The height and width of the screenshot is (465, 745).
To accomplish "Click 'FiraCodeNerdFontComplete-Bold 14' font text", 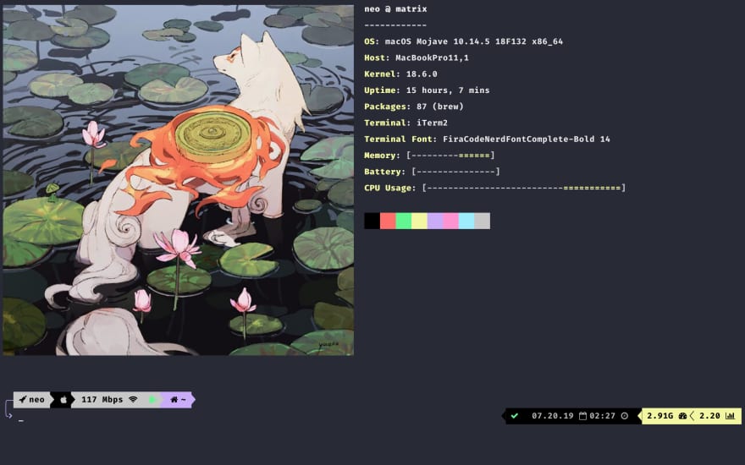I will point(526,139).
